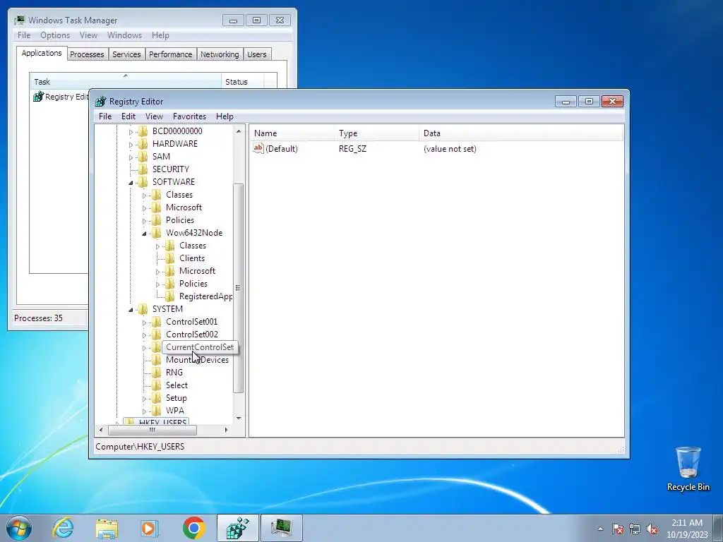Open Windows Explorer from the taskbar
This screenshot has width=723, height=542.
tap(107, 528)
